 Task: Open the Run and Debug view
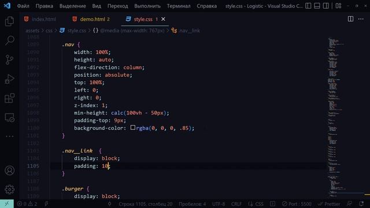9,79
